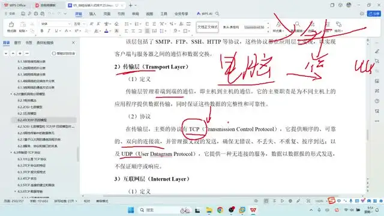The width and height of the screenshot is (384, 216).
Task: Open more options in right sidebar
Action: (x=377, y=121)
